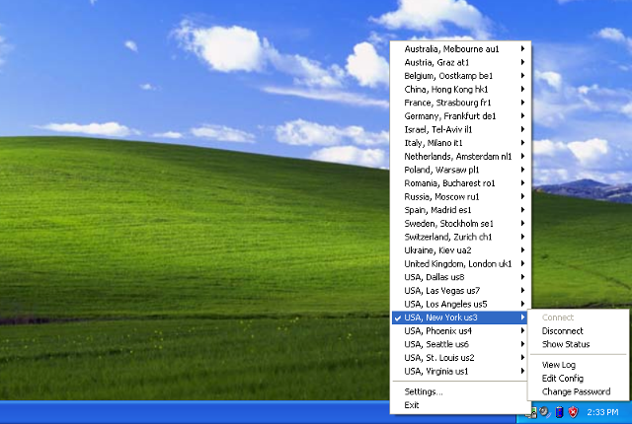The image size is (632, 424).
Task: Choose Russia, Moscow ru1 entry
Action: pyautogui.click(x=460, y=196)
